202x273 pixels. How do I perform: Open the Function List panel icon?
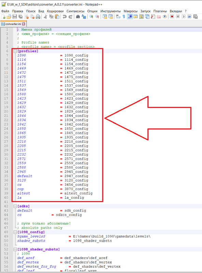(x=153, y=17)
